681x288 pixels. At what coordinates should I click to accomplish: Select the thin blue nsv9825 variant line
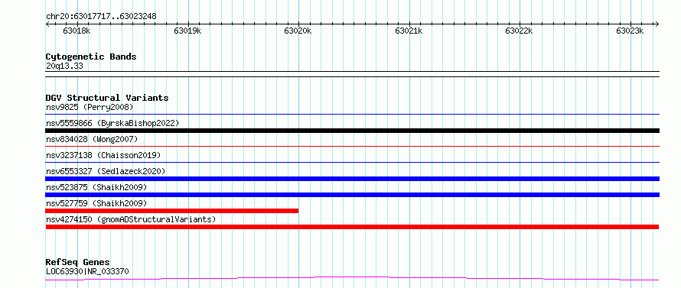[352, 114]
